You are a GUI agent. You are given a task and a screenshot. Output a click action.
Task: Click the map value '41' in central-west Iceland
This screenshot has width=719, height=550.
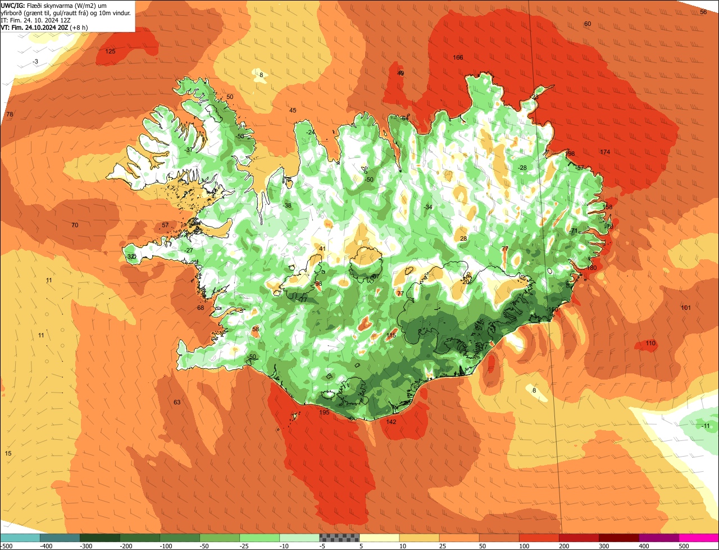coord(322,249)
